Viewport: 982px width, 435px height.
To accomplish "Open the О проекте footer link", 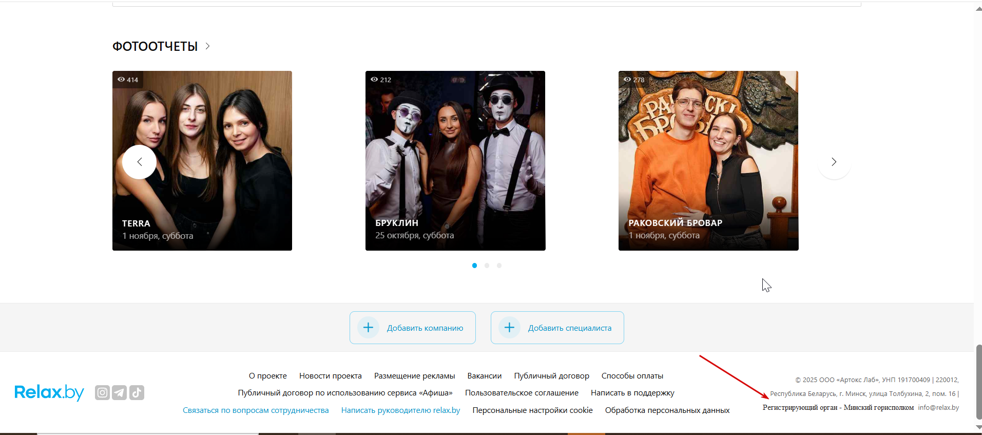I will tap(268, 376).
